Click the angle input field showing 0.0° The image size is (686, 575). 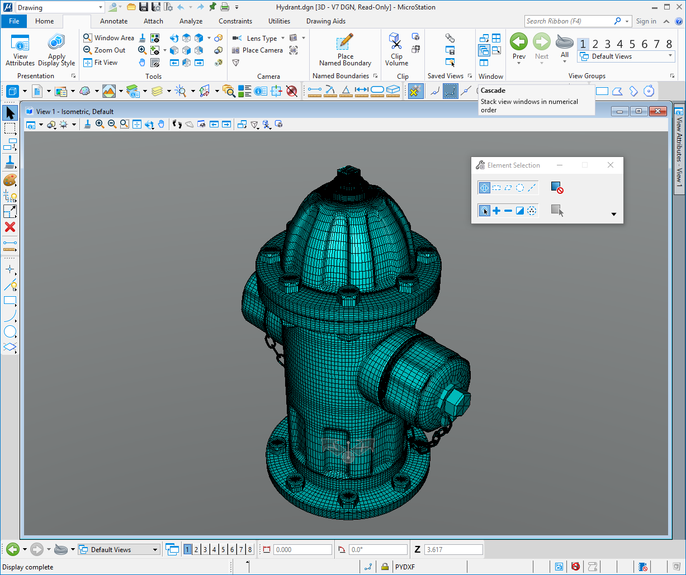pos(378,550)
